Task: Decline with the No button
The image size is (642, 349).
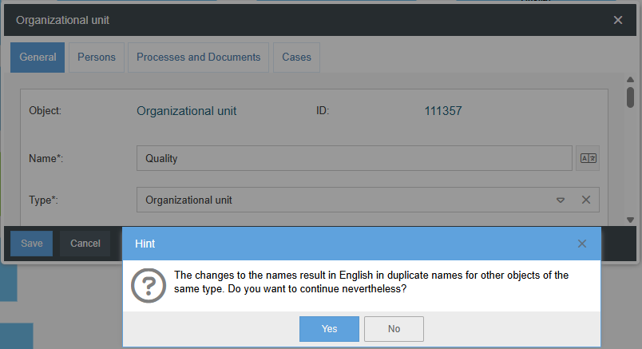Action: 394,329
